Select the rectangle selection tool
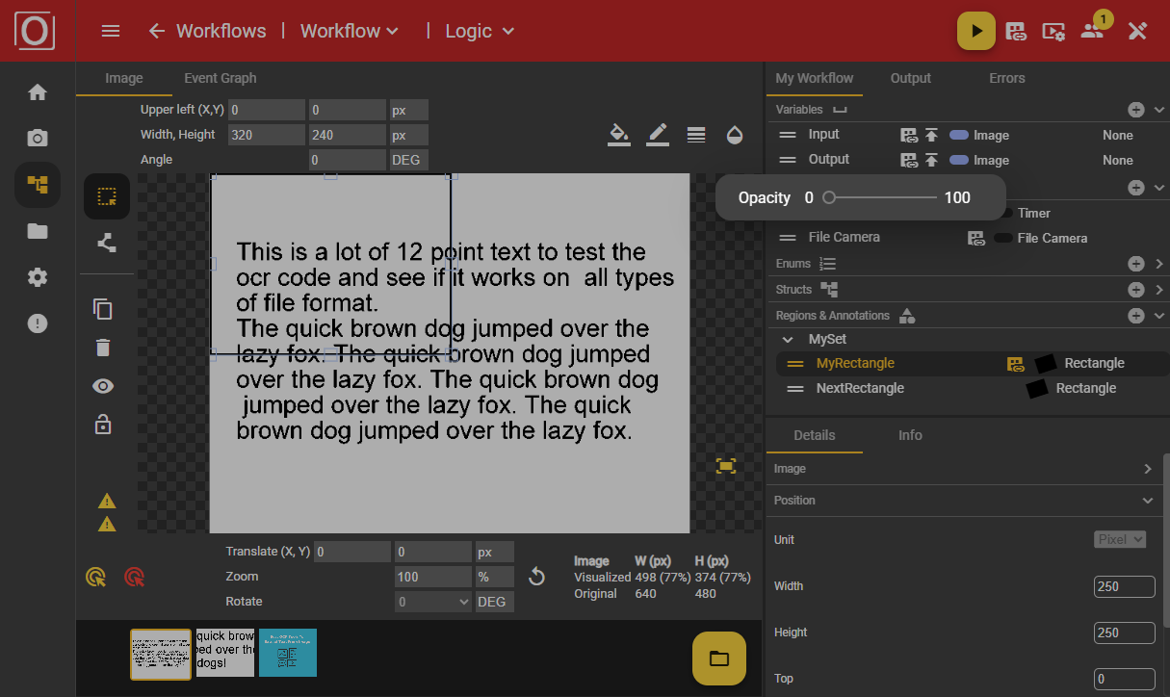This screenshot has width=1170, height=697. 106,196
